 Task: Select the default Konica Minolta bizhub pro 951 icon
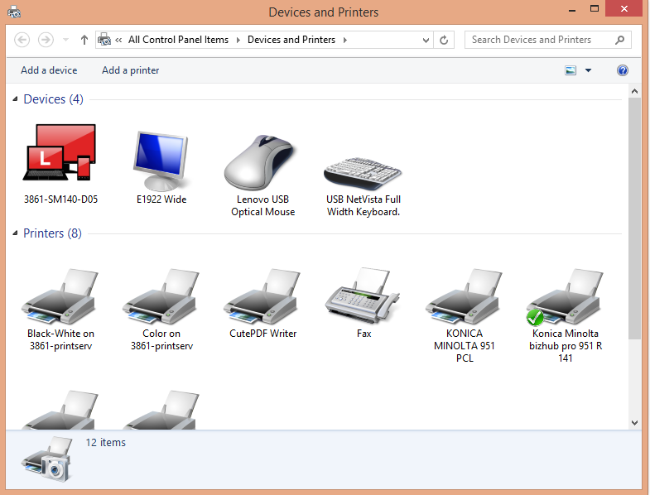[x=565, y=296]
